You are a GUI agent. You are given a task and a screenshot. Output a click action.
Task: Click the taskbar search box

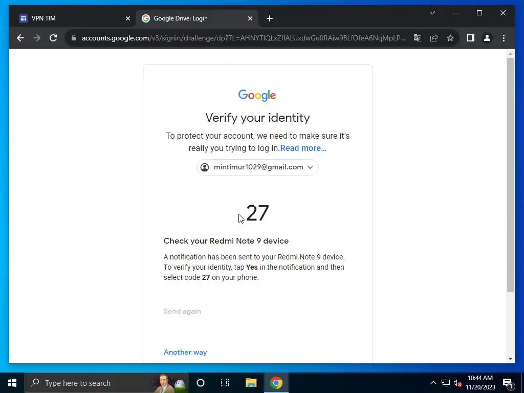pos(106,383)
